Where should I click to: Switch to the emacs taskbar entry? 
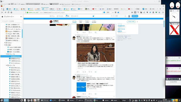click(71, 100)
